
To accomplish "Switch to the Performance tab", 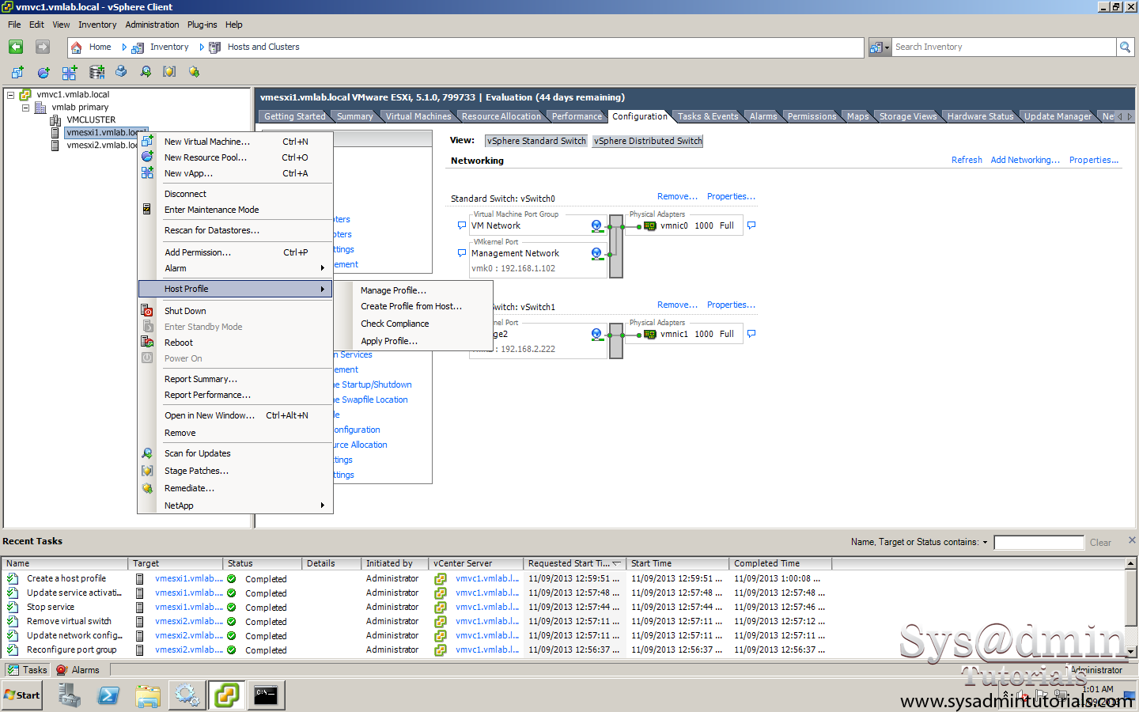I will (577, 116).
